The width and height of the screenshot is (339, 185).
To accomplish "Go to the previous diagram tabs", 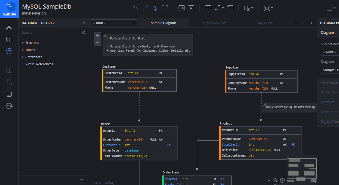I will (x=303, y=23).
